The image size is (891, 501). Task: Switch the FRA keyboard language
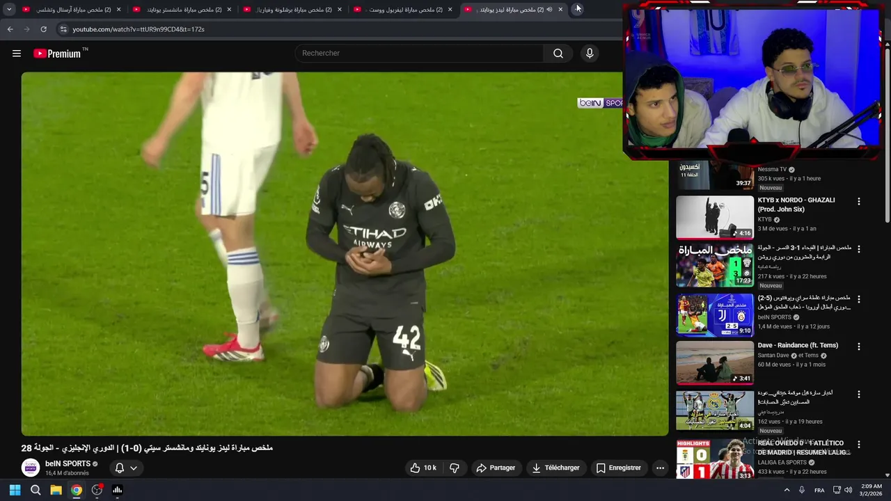pyautogui.click(x=819, y=490)
